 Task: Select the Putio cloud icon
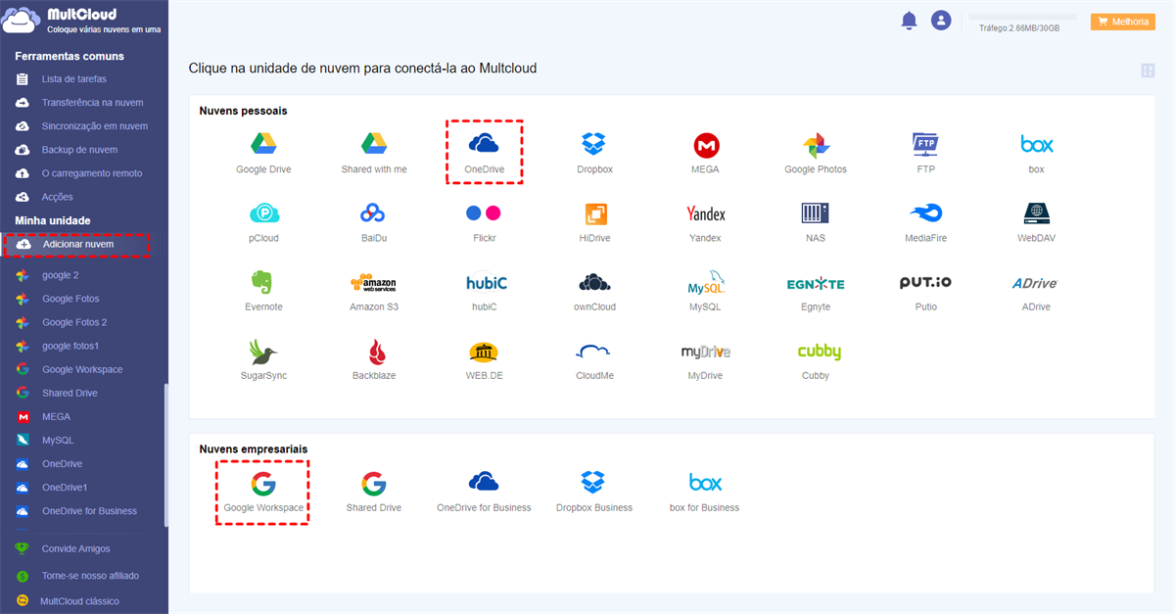point(926,291)
